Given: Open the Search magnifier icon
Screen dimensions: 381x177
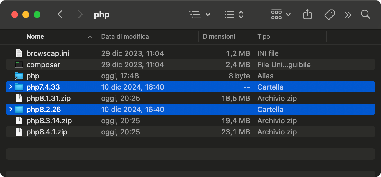Looking at the screenshot, I should click(365, 15).
